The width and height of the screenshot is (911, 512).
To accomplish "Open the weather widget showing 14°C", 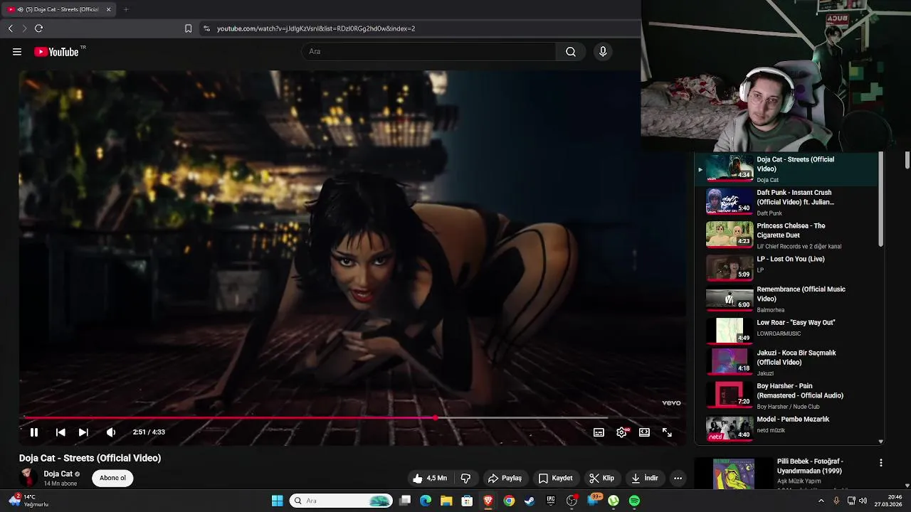I will (28, 501).
